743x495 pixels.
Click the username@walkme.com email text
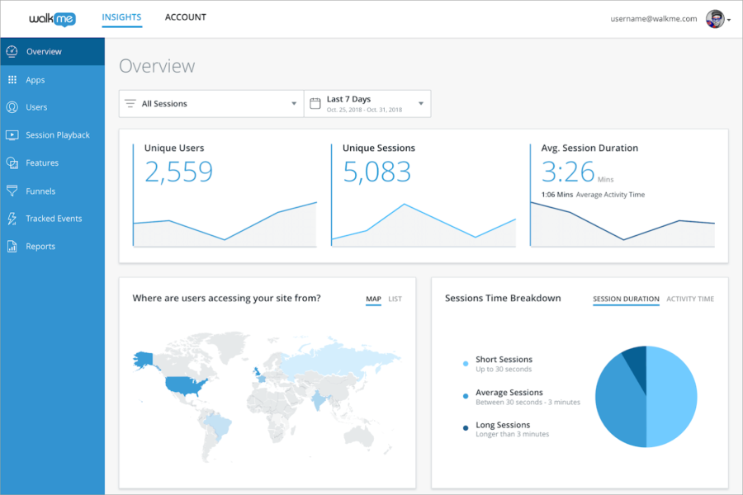pyautogui.click(x=655, y=19)
